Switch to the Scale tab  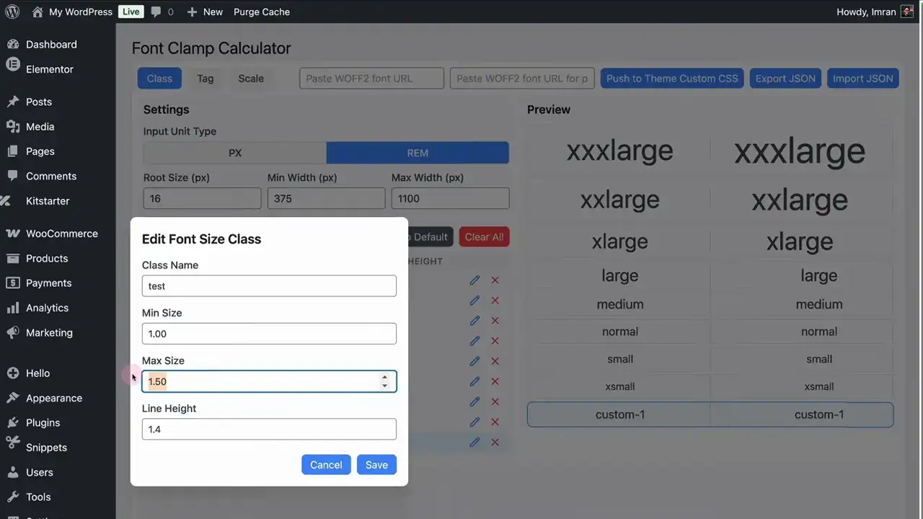point(251,79)
